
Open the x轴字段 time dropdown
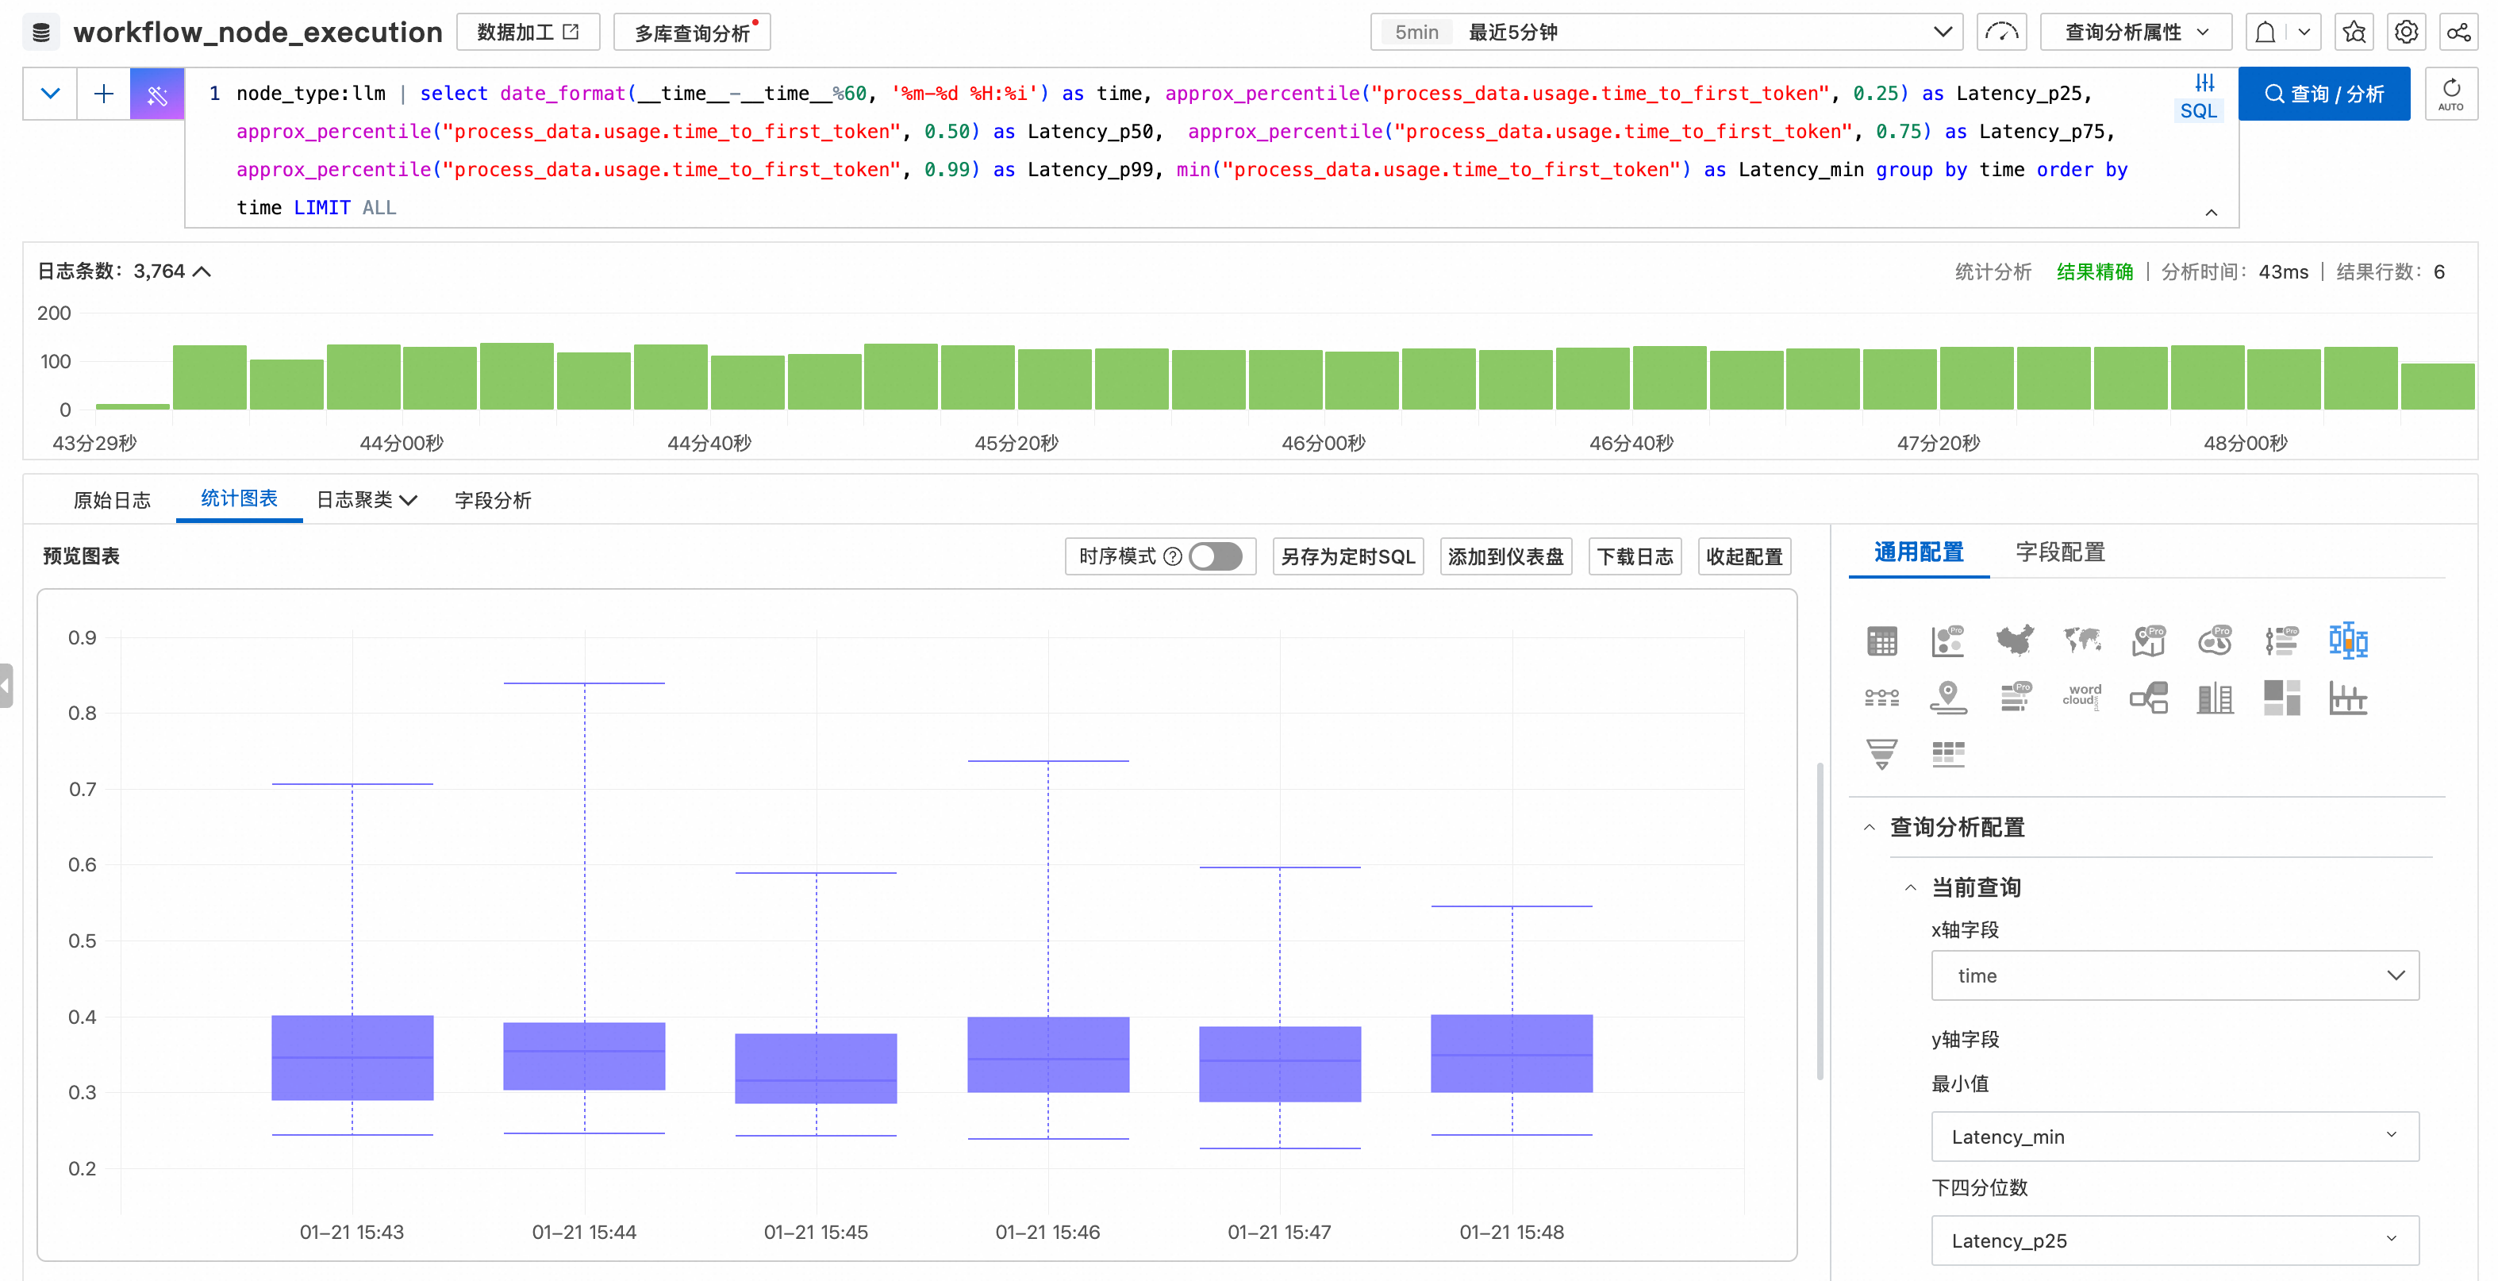click(2174, 975)
